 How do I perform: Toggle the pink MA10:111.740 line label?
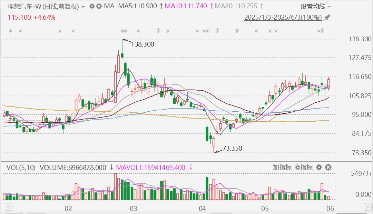[x=186, y=6]
